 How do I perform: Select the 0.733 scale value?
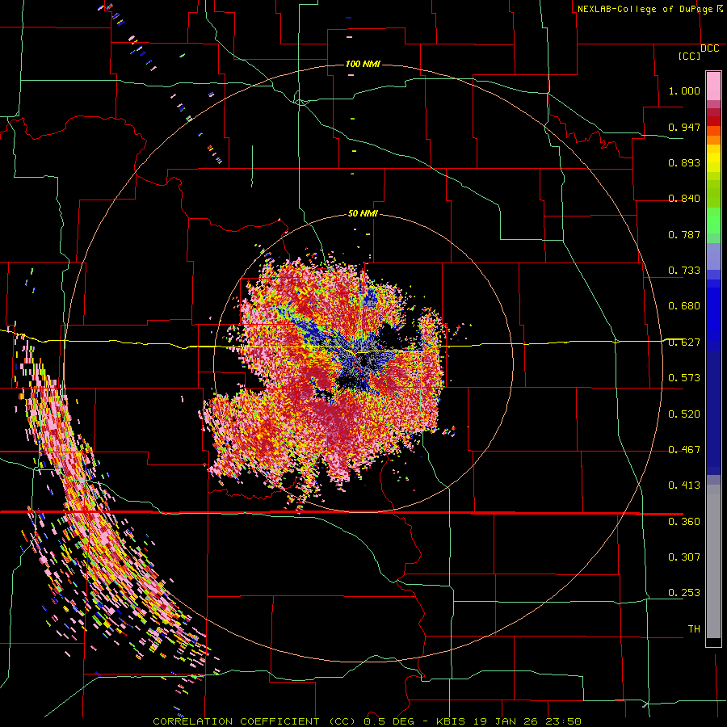(684, 271)
